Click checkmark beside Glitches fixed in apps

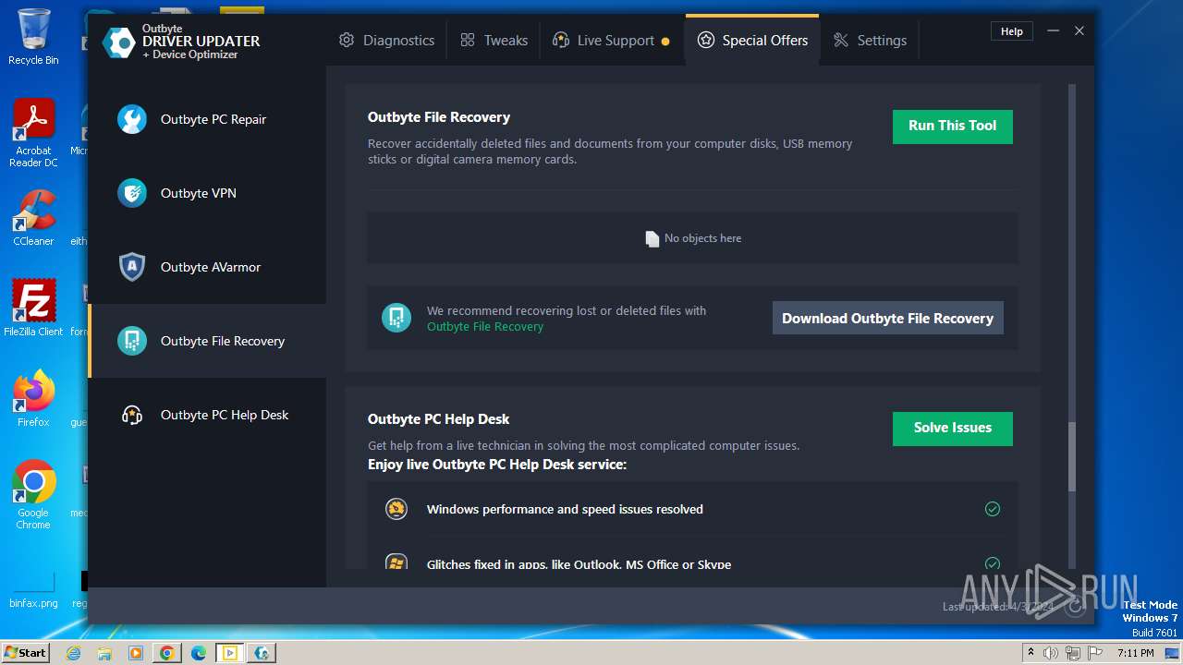[993, 563]
